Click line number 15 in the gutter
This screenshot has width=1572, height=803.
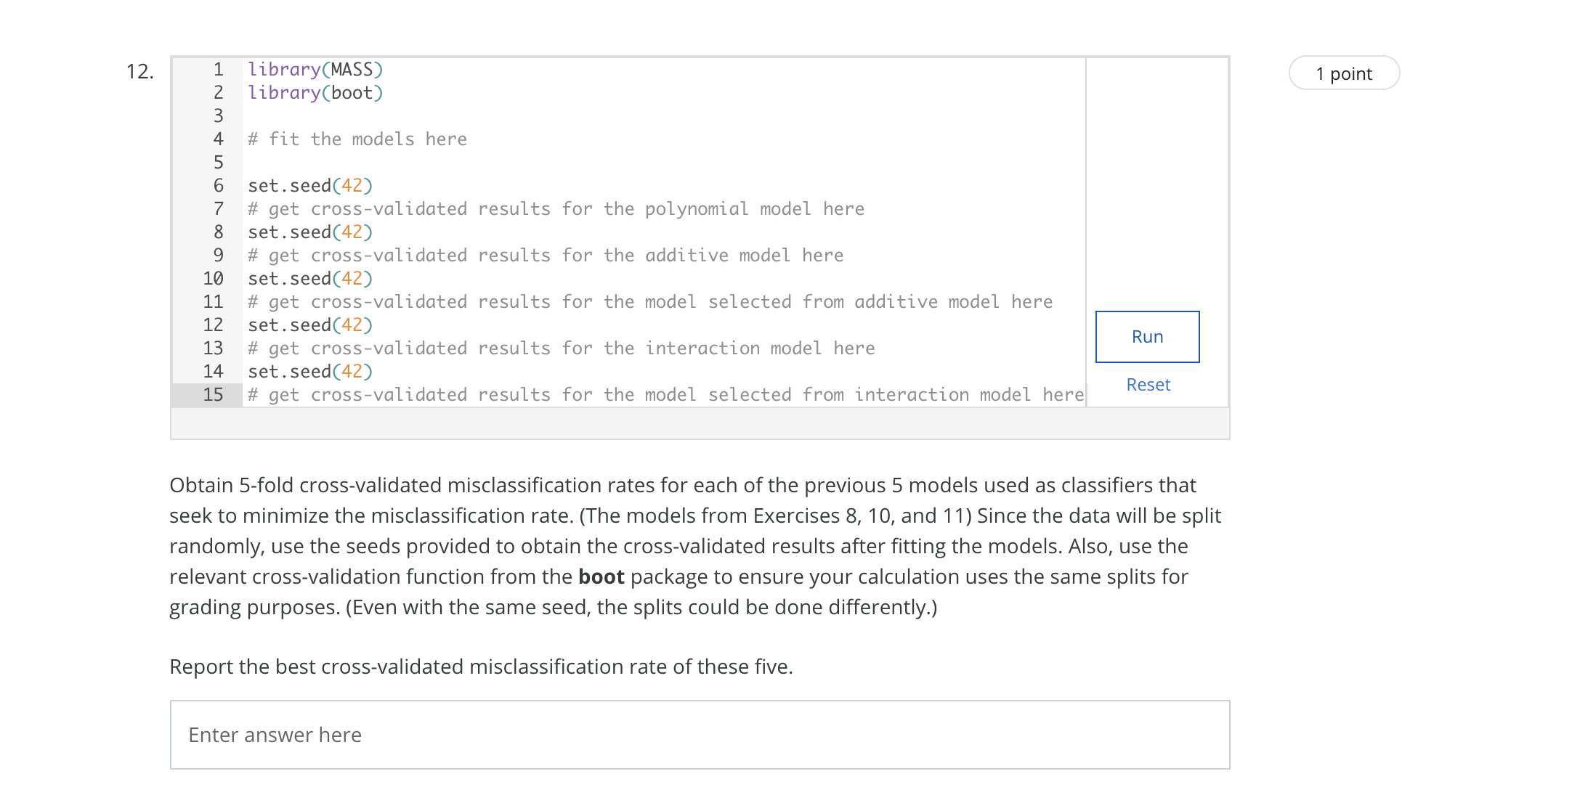(213, 395)
